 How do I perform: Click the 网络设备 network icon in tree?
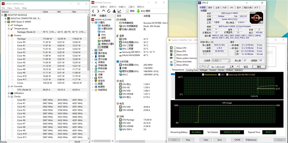[96, 68]
